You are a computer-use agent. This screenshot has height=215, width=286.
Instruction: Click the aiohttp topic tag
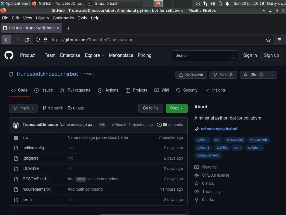click(x=221, y=148)
